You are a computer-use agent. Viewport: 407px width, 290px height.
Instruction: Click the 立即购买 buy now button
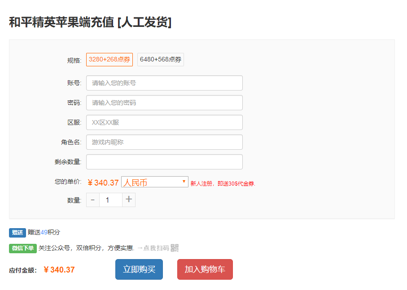tap(139, 269)
